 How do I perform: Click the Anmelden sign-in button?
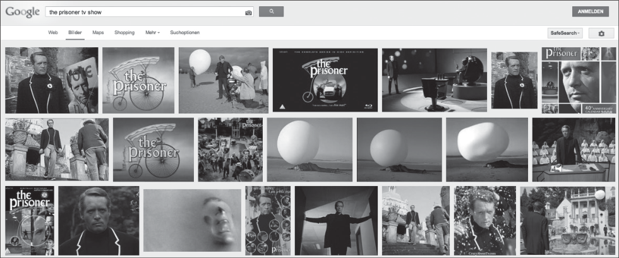coord(590,12)
